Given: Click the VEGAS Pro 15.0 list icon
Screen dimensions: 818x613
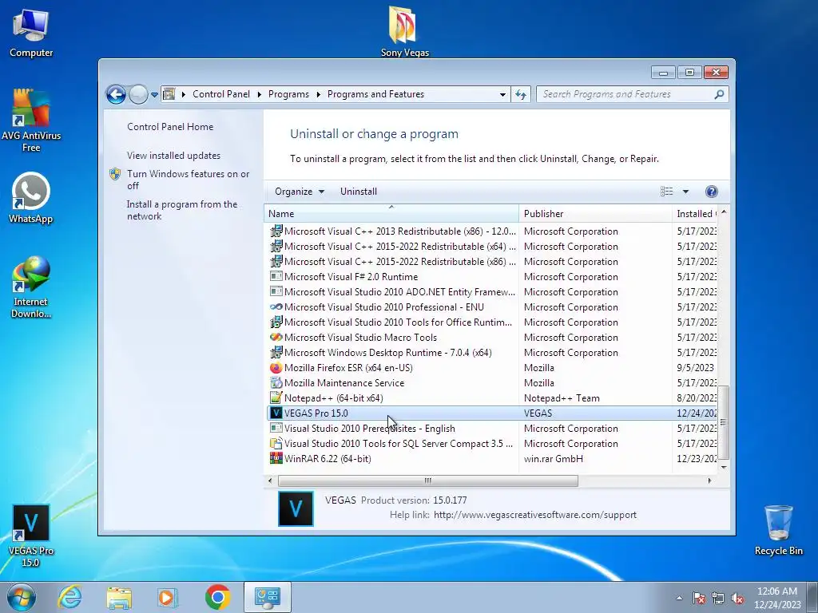Looking at the screenshot, I should coord(276,413).
